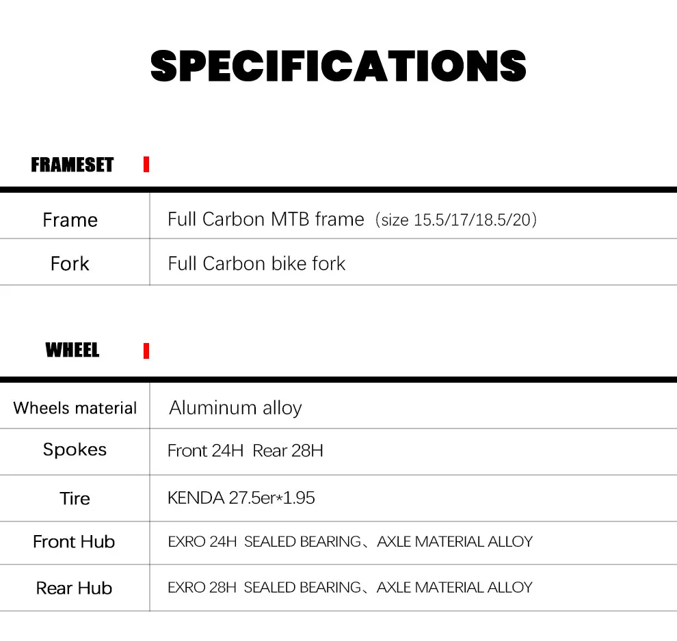677x641 pixels.
Task: Click the Front Hub row label
Action: coord(74,542)
